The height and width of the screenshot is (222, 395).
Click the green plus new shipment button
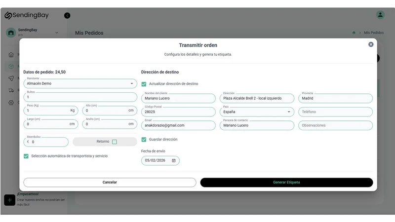coord(9,200)
